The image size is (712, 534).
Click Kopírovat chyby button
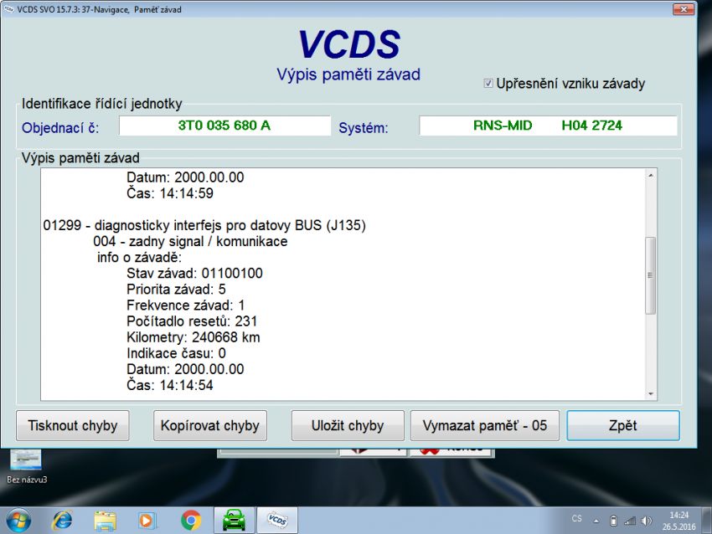click(210, 425)
